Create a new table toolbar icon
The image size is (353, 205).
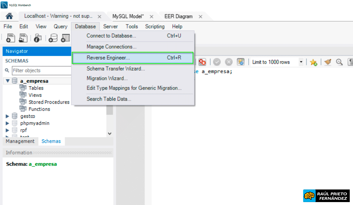tap(66, 38)
